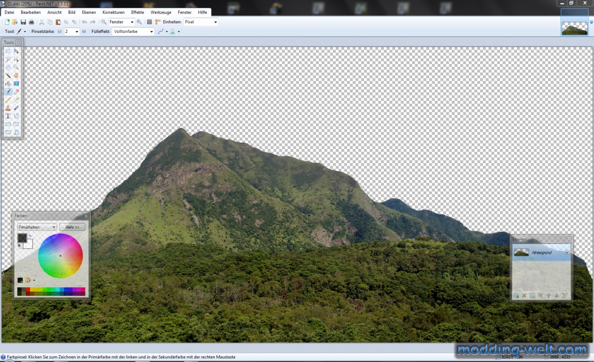594x362 pixels.
Task: Add current color to palette
Action: pyautogui.click(x=20, y=280)
